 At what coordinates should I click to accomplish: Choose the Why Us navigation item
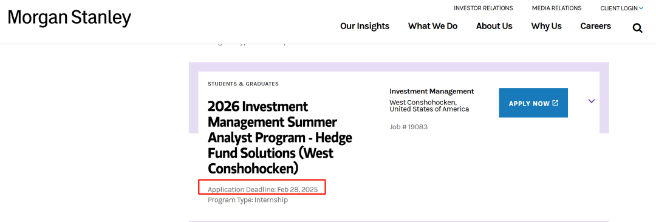(547, 26)
